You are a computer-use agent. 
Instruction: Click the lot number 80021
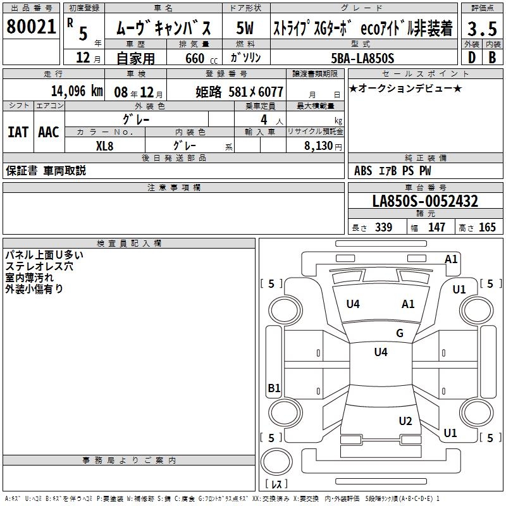(31, 26)
